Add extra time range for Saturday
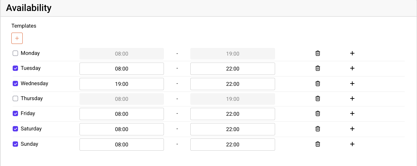Image resolution: width=417 pixels, height=166 pixels. coord(352,129)
